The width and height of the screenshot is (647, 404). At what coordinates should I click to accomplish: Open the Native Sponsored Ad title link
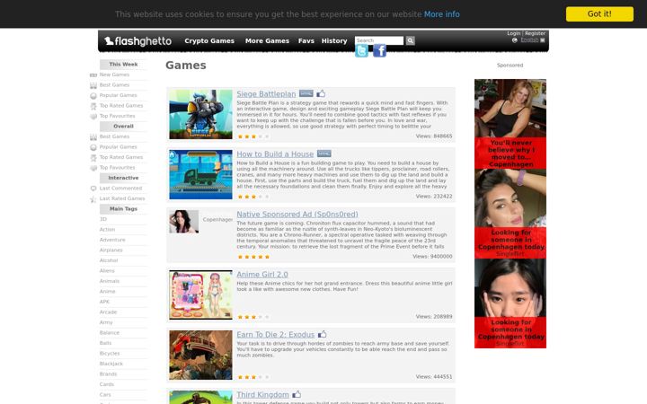coord(297,215)
